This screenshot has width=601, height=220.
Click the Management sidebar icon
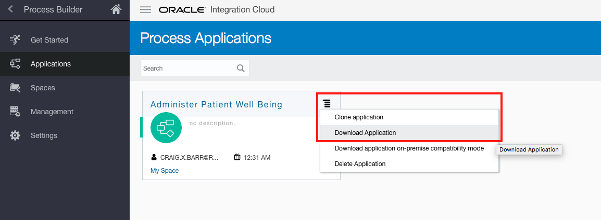[15, 112]
